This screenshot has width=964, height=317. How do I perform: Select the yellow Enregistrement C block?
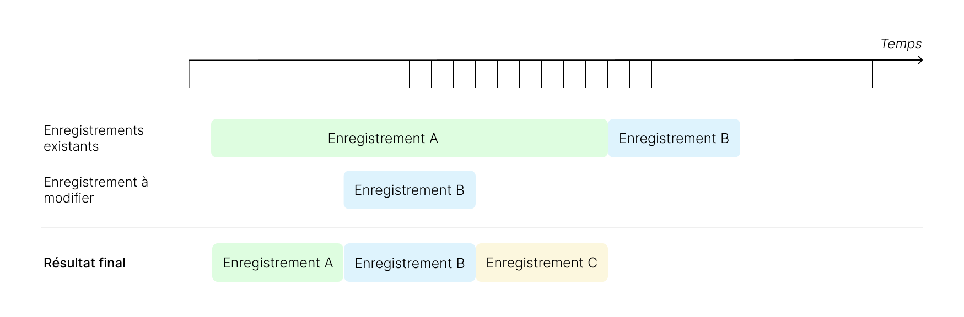pos(542,263)
